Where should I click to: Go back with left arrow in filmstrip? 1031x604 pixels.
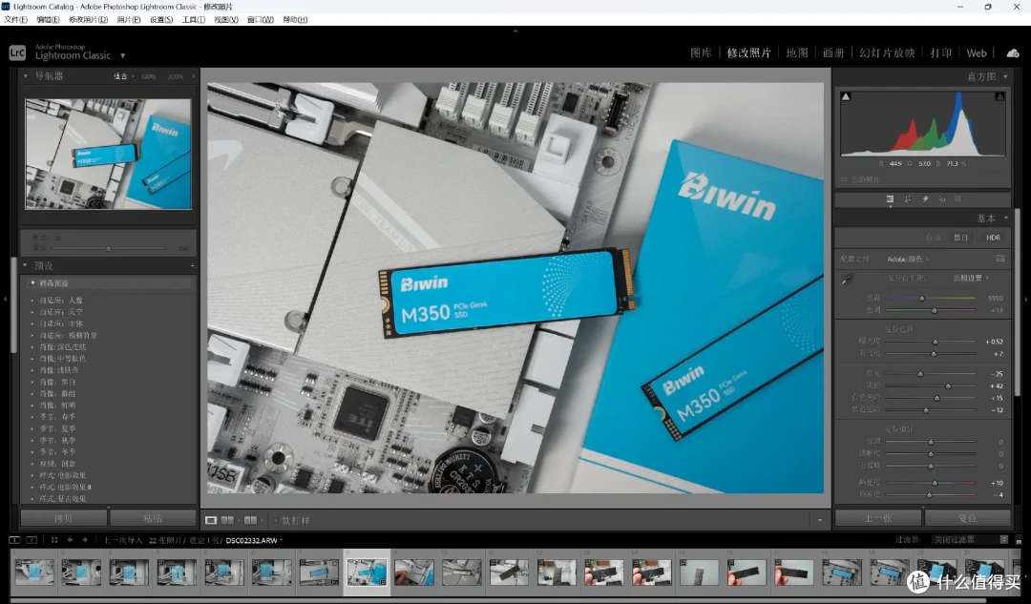click(x=70, y=539)
